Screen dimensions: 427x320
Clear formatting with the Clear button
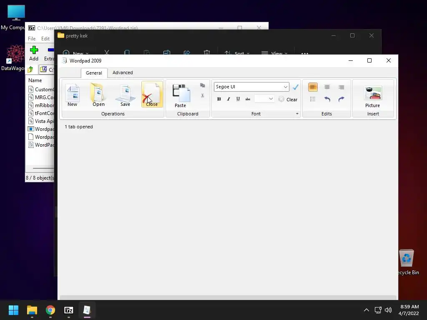point(288,99)
